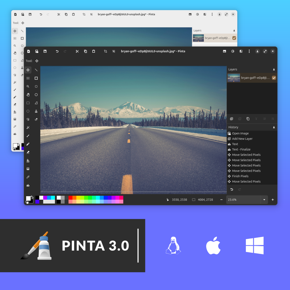The width and height of the screenshot is (290, 290).
Task: Click the Crop to Selection icon, dark window
Action: pyautogui.click(x=105, y=51)
